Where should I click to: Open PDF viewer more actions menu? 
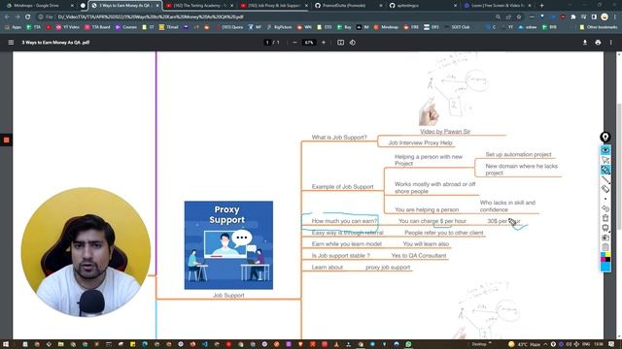pyautogui.click(x=611, y=43)
